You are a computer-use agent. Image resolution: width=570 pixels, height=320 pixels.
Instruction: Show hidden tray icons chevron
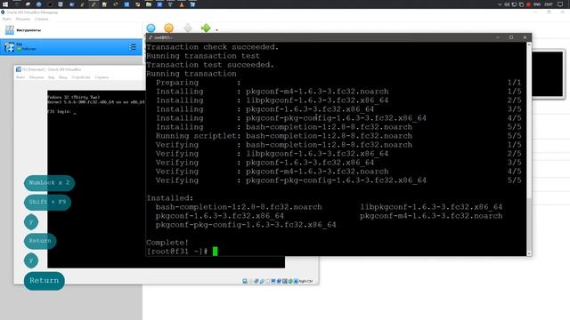coord(500,4)
